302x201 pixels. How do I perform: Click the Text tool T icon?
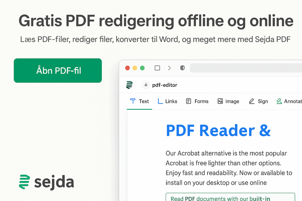click(133, 101)
